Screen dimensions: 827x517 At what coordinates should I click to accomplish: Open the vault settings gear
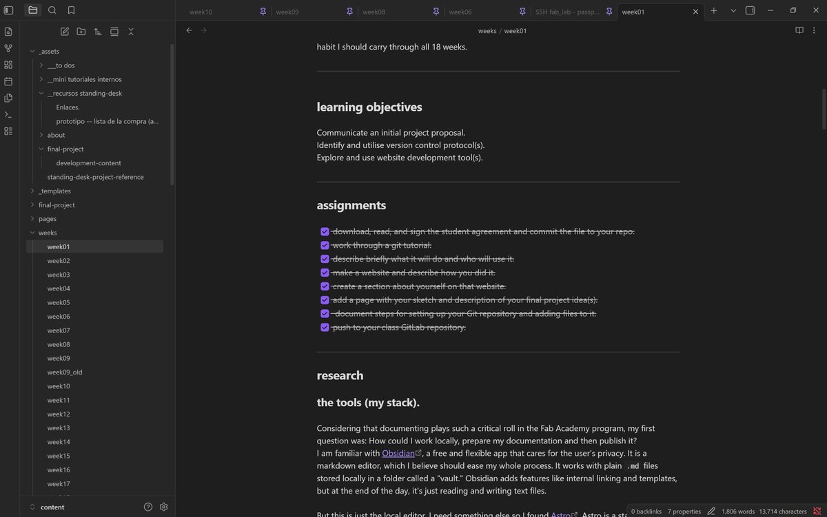(x=164, y=507)
